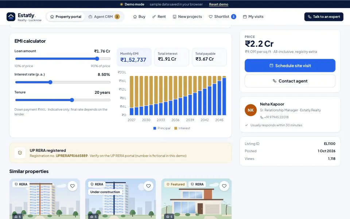The height and width of the screenshot is (219, 350).
Task: Click the Agent CRM badge showing 3
Action: pos(117,17)
